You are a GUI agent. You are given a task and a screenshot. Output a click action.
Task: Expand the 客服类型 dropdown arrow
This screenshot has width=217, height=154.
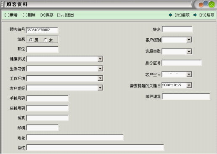189,51
